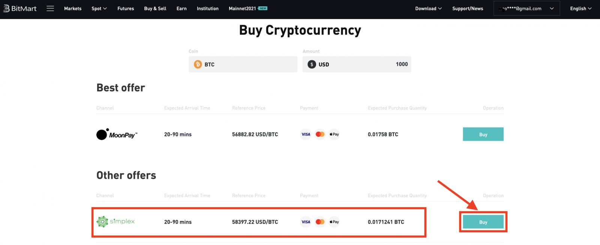The width and height of the screenshot is (600, 245).
Task: Expand the Download dropdown
Action: (428, 8)
